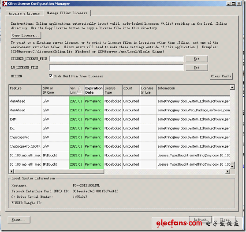Click the table's vertical scrollbar down arrow
The width and height of the screenshot is (246, 232).
[232, 167]
